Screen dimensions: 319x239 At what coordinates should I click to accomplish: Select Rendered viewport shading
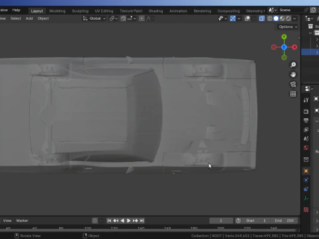click(288, 19)
